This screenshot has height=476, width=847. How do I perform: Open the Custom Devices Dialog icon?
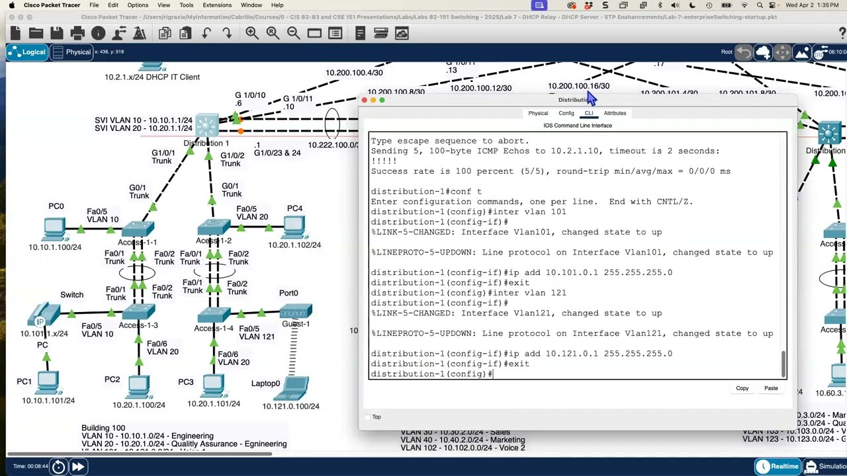335,32
